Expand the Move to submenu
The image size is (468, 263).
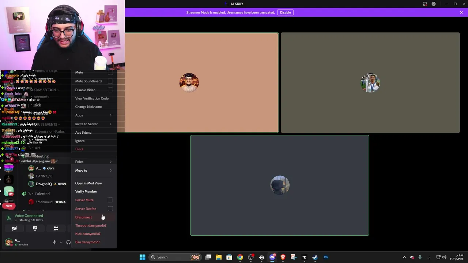tap(94, 171)
